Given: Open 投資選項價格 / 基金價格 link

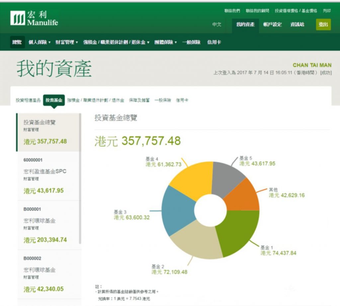Looking at the screenshot, I should point(296,11).
